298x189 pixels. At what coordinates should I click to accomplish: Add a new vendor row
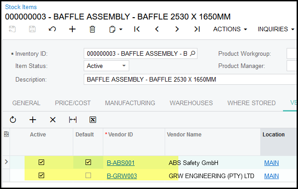coord(33,120)
